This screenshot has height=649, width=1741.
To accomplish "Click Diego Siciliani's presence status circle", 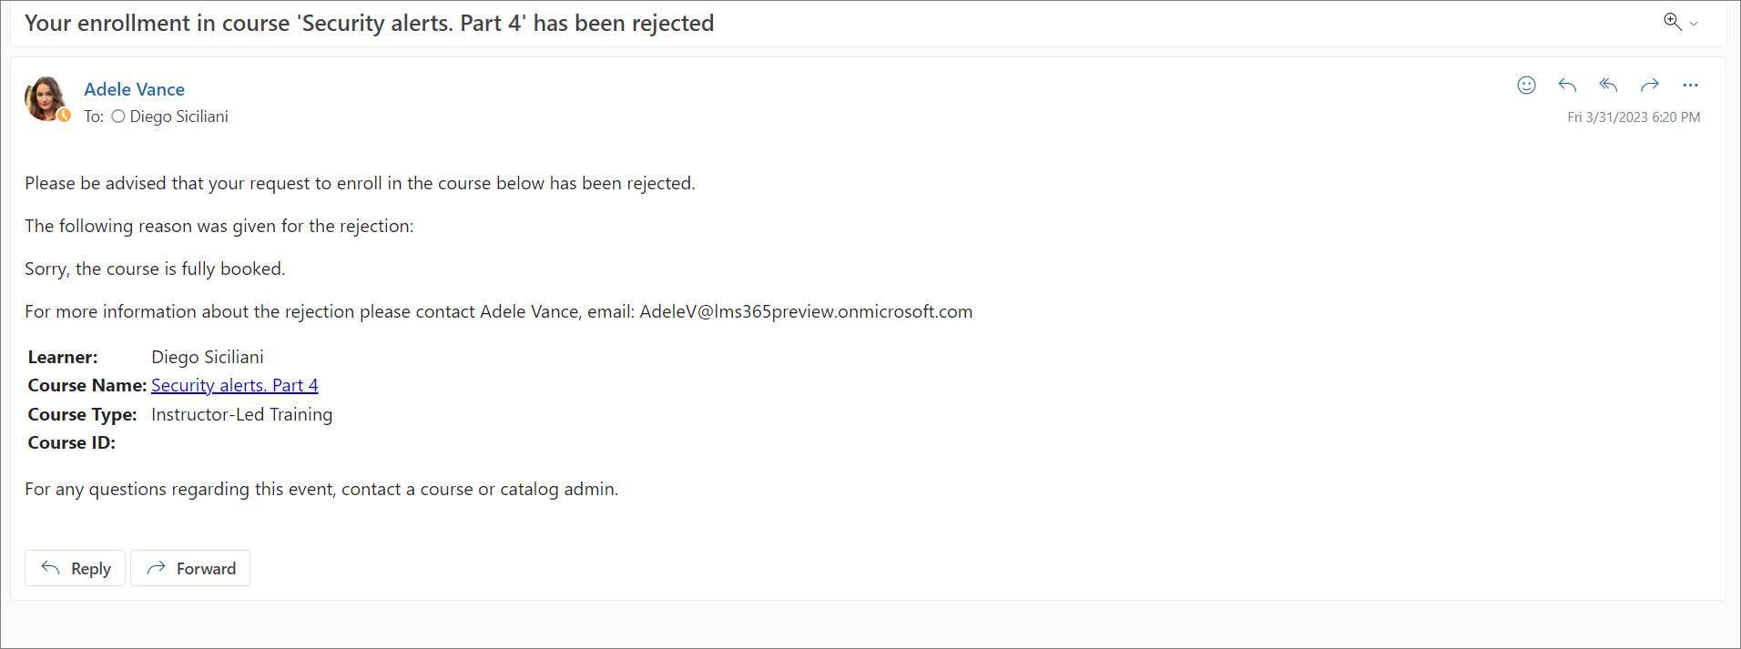I will point(118,117).
